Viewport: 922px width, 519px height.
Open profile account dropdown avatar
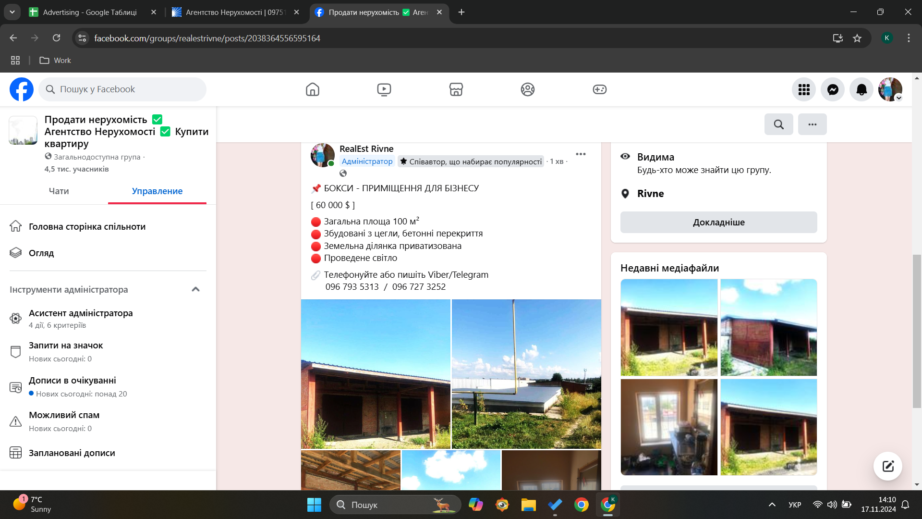890,89
